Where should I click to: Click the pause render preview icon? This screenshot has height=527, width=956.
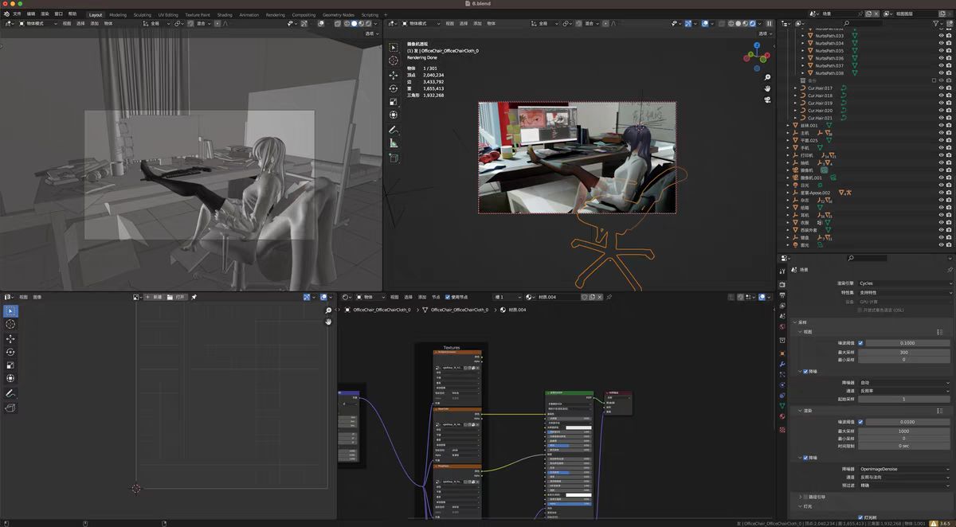coord(769,24)
